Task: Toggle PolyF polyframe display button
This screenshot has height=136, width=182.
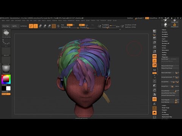Action: [x=154, y=99]
